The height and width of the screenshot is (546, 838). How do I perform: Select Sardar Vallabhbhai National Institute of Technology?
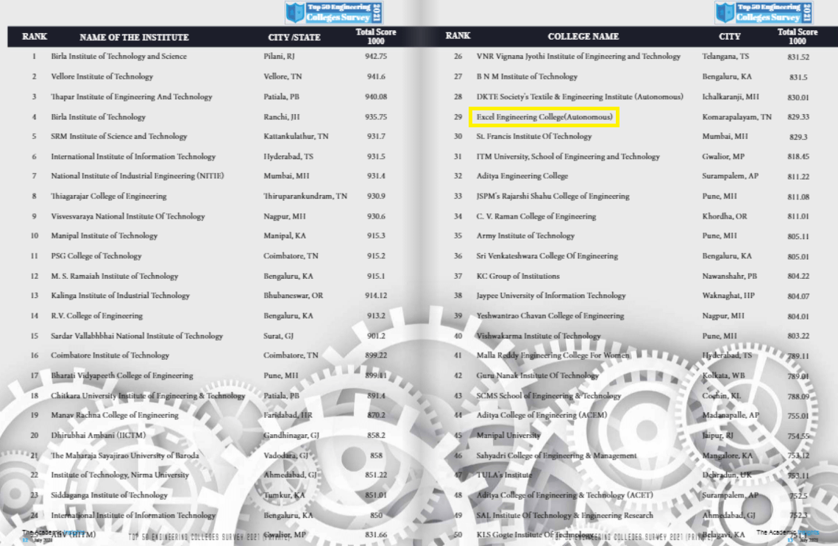click(x=137, y=336)
